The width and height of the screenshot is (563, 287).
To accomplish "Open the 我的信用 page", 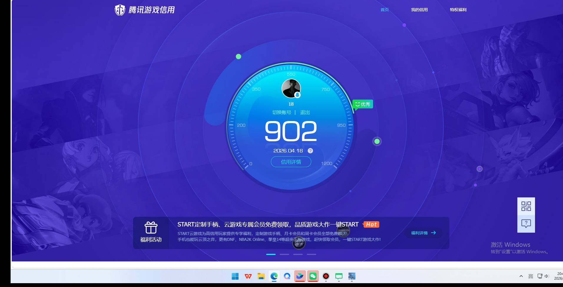I will [x=419, y=10].
